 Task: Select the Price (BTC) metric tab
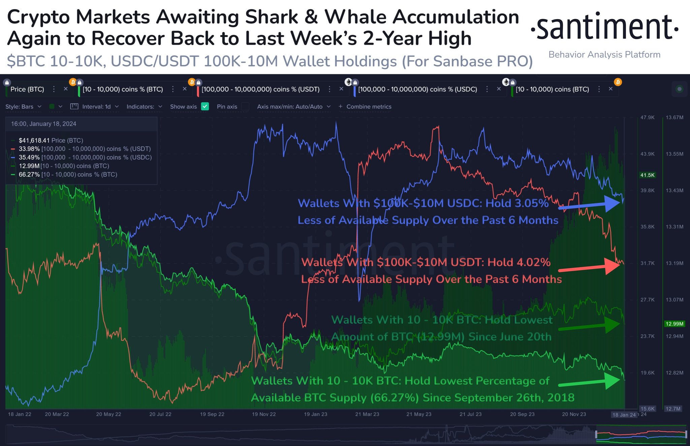click(x=27, y=89)
